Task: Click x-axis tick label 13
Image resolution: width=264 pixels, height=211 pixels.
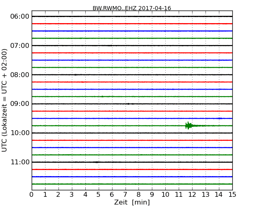Action: click(206, 195)
